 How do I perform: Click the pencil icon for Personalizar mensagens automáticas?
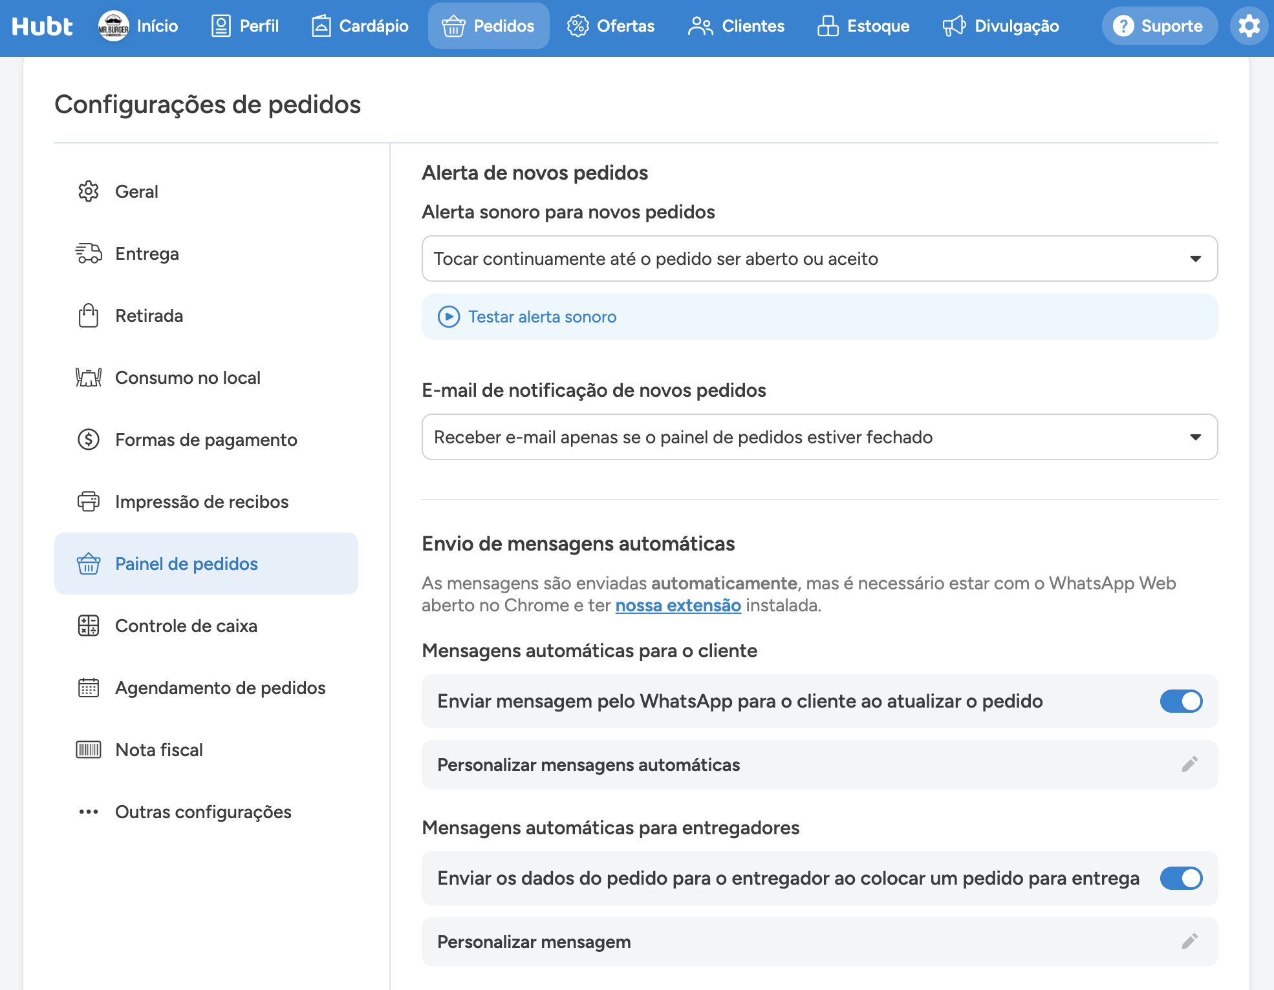tap(1189, 764)
